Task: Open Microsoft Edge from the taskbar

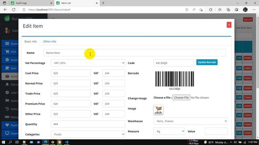Action: 45,142
